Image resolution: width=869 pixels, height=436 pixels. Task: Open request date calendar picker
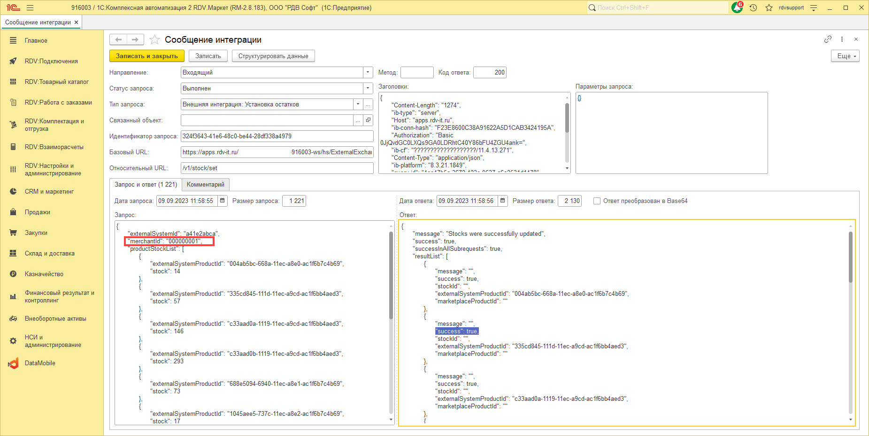(223, 201)
